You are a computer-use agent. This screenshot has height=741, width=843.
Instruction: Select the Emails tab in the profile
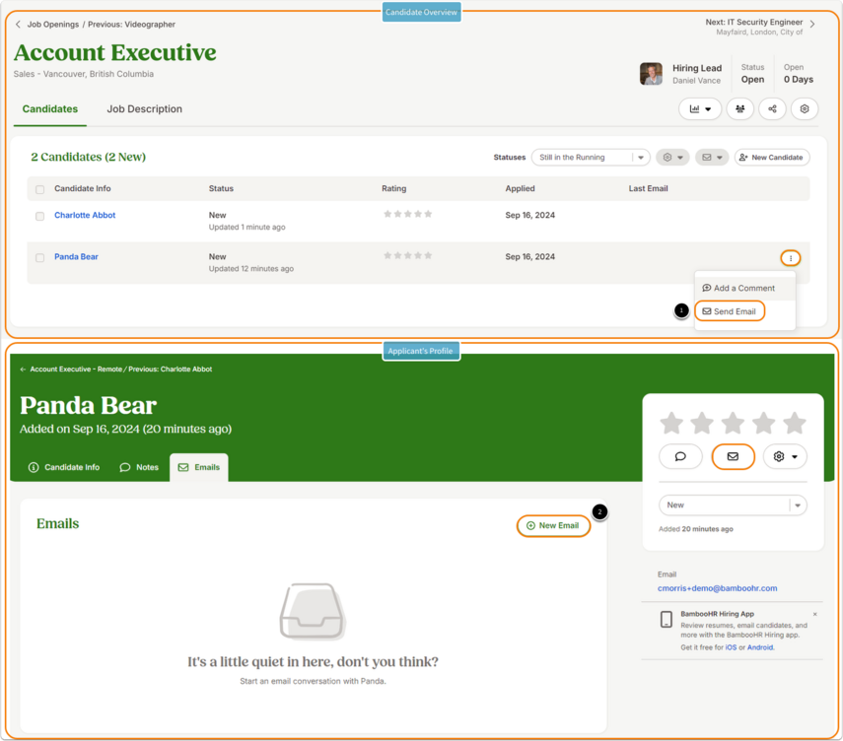coord(199,467)
